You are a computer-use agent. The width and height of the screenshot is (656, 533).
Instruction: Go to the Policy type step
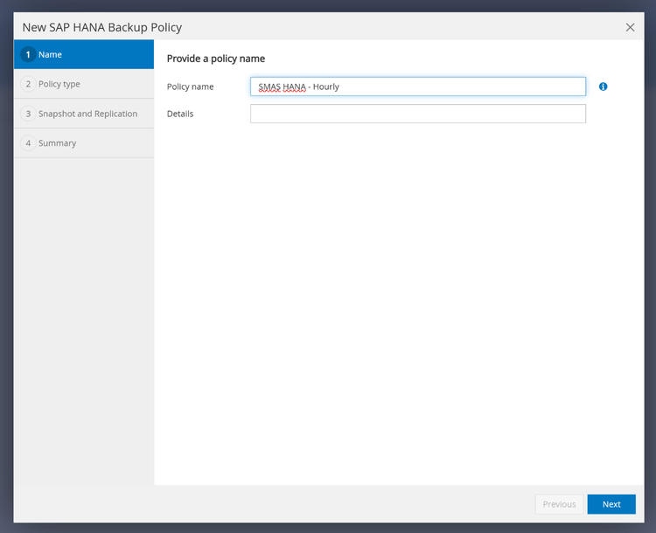tap(84, 84)
